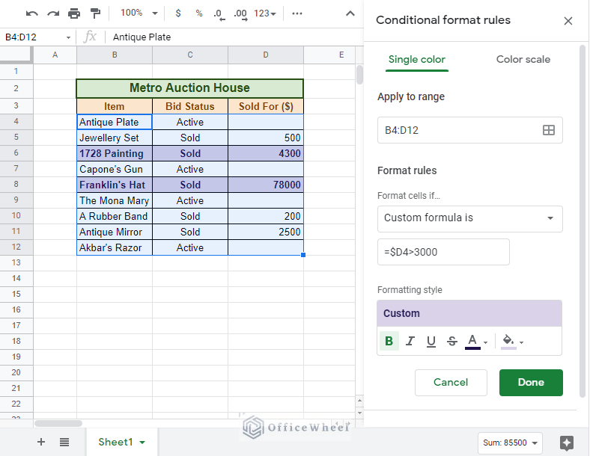Click the Format as percent icon
This screenshot has height=456, width=590.
tap(198, 13)
